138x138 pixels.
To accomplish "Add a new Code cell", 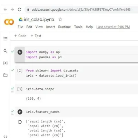I will click(20, 36).
